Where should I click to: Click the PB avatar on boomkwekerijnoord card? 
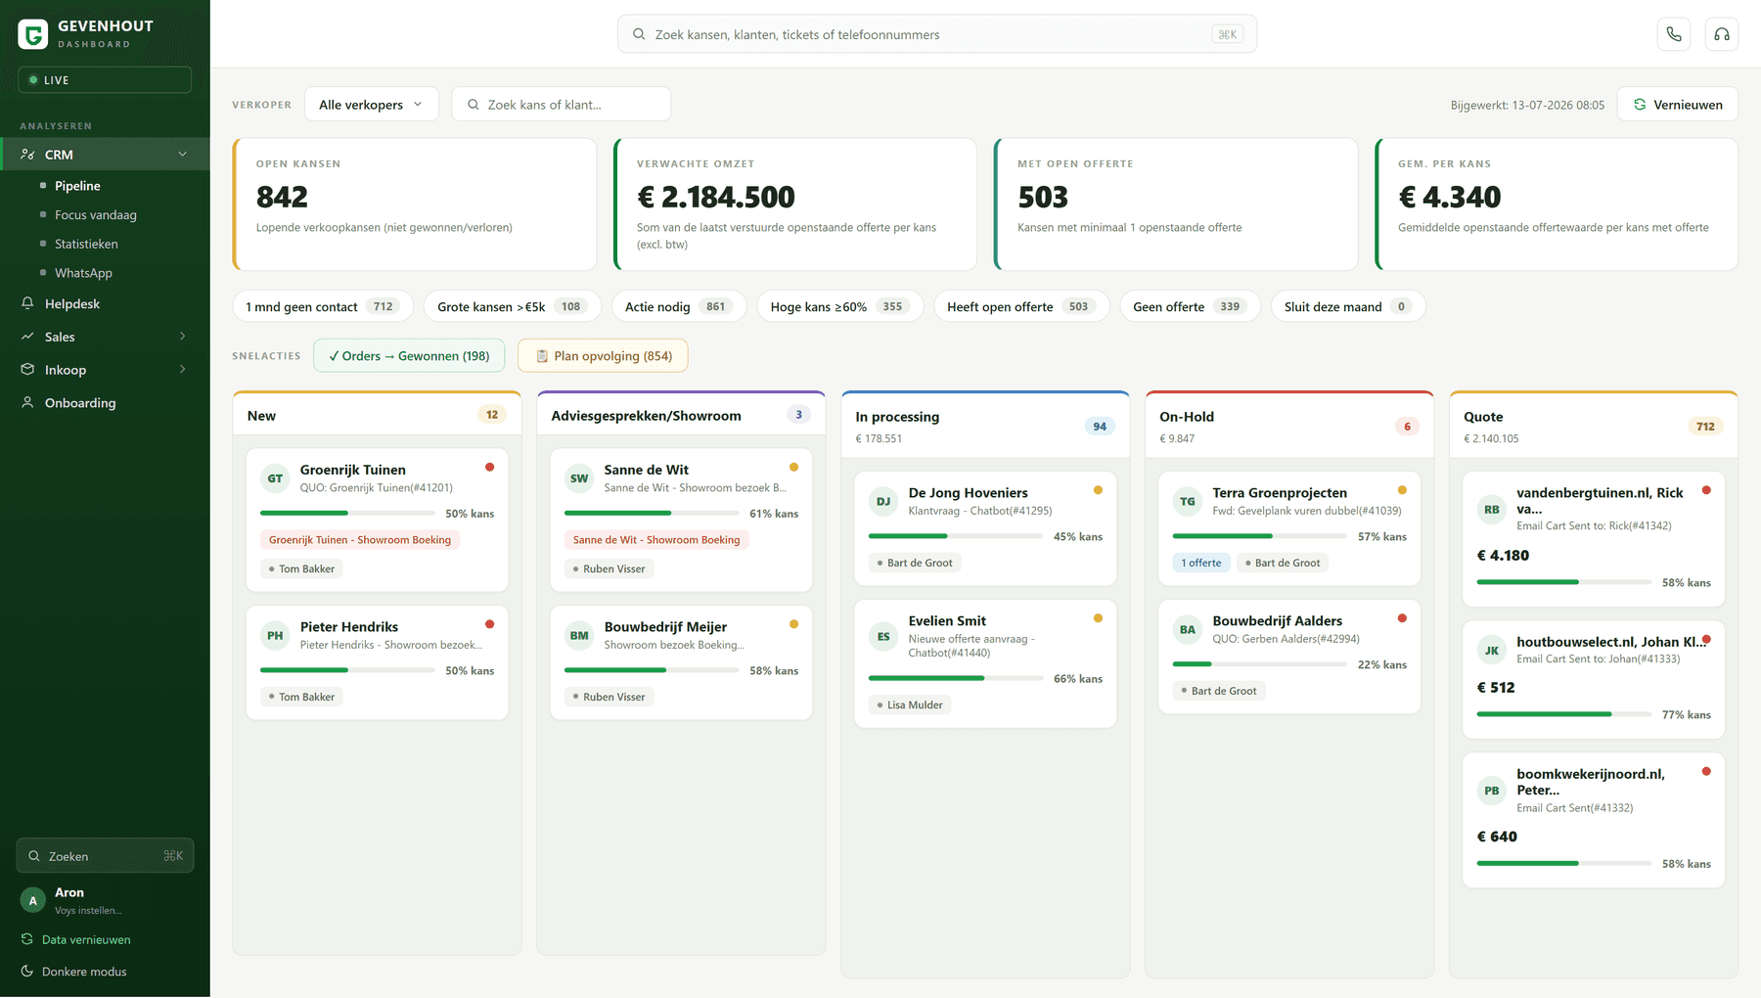click(x=1492, y=791)
